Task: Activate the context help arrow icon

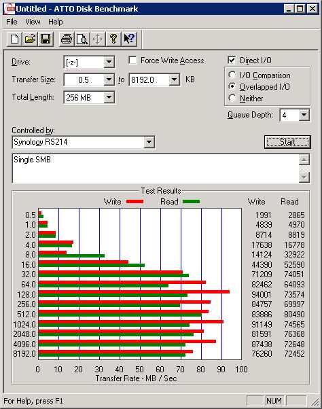Action: [x=129, y=39]
